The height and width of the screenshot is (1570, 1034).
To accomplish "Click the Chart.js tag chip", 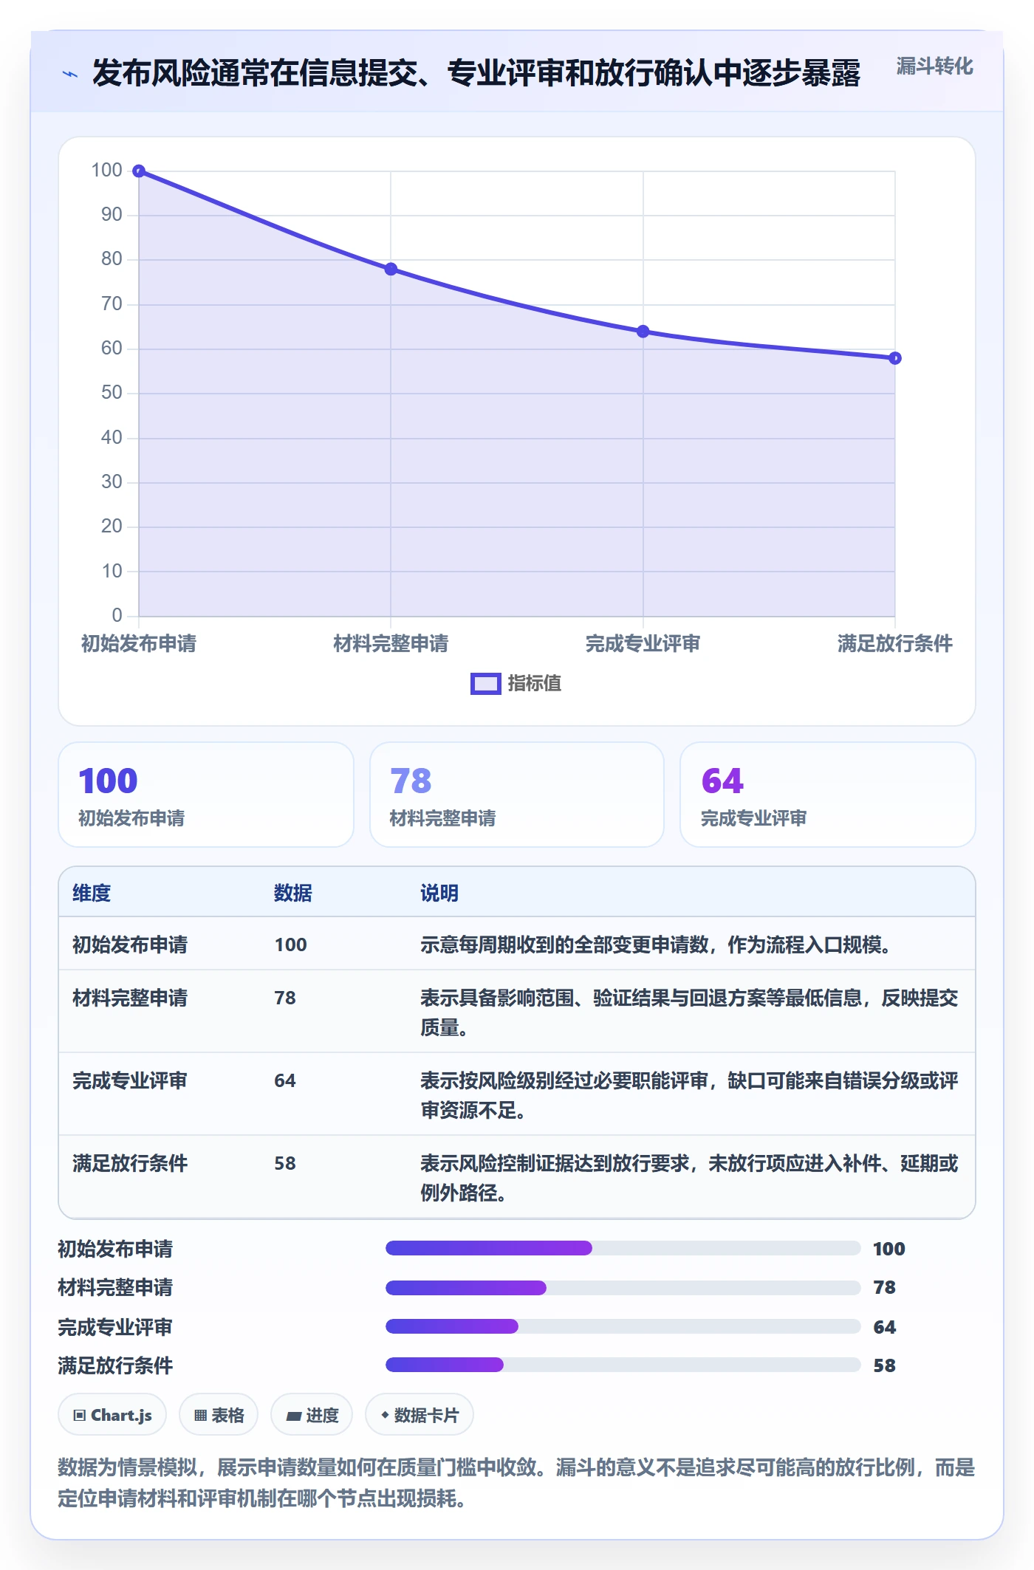I will pyautogui.click(x=112, y=1415).
